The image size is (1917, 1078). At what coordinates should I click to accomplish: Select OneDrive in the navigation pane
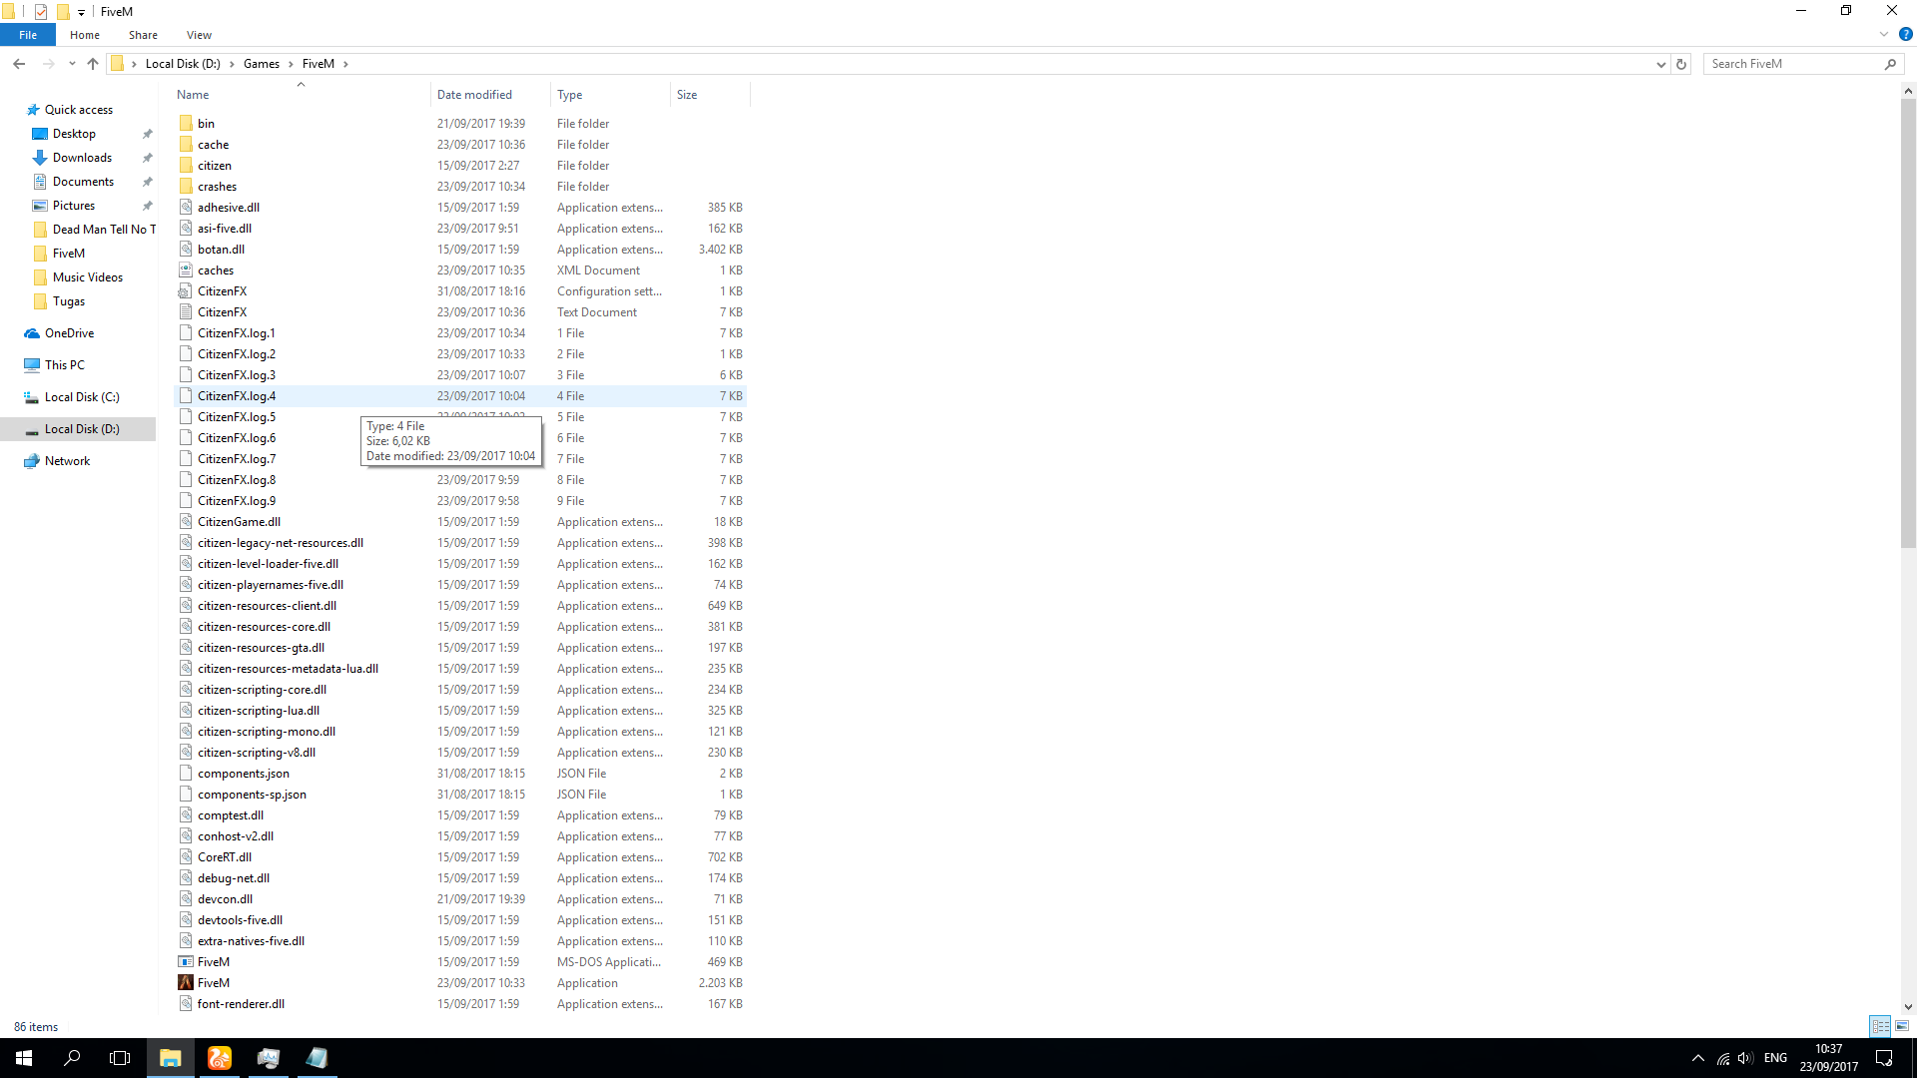tap(69, 333)
